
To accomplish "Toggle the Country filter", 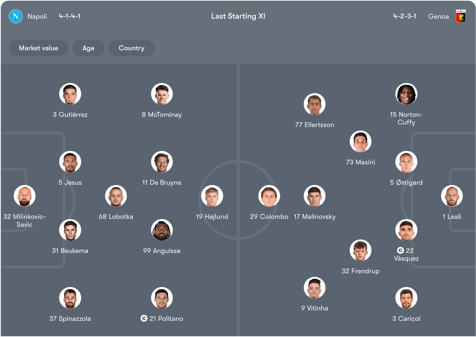I will pos(131,48).
